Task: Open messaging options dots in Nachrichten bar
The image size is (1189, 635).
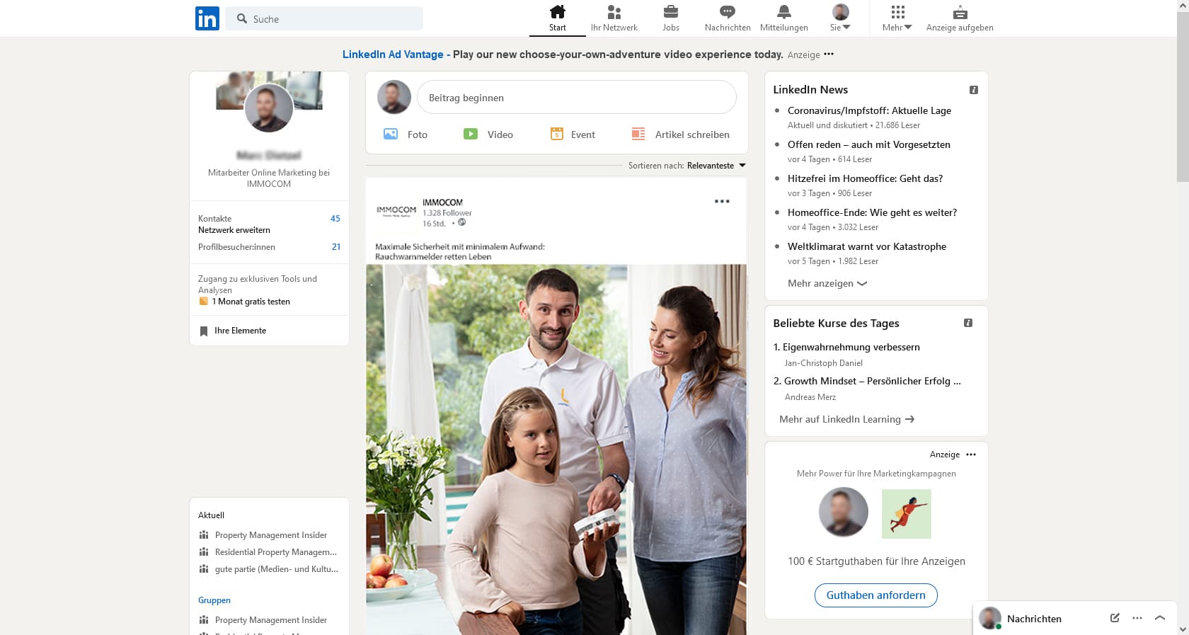Action: 1137,618
